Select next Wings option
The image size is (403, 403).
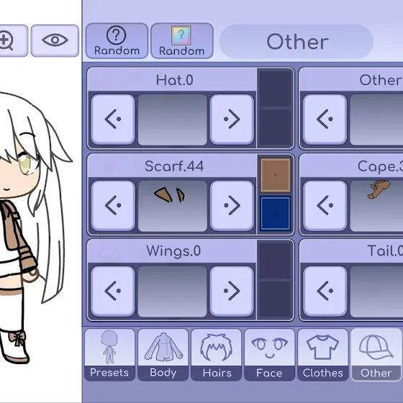pos(232,291)
